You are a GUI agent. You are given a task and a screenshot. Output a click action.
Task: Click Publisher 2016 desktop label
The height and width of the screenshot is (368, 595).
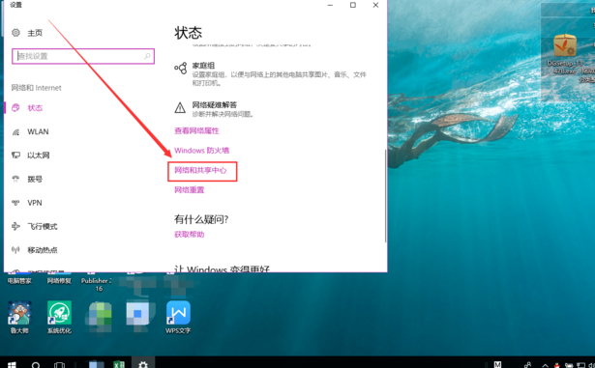point(97,285)
